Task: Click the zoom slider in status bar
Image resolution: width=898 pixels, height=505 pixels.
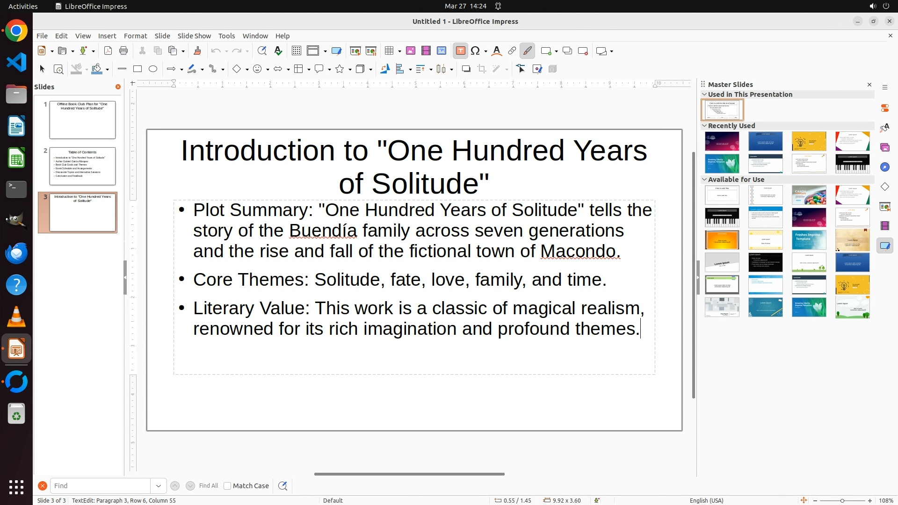Action: 842,500
